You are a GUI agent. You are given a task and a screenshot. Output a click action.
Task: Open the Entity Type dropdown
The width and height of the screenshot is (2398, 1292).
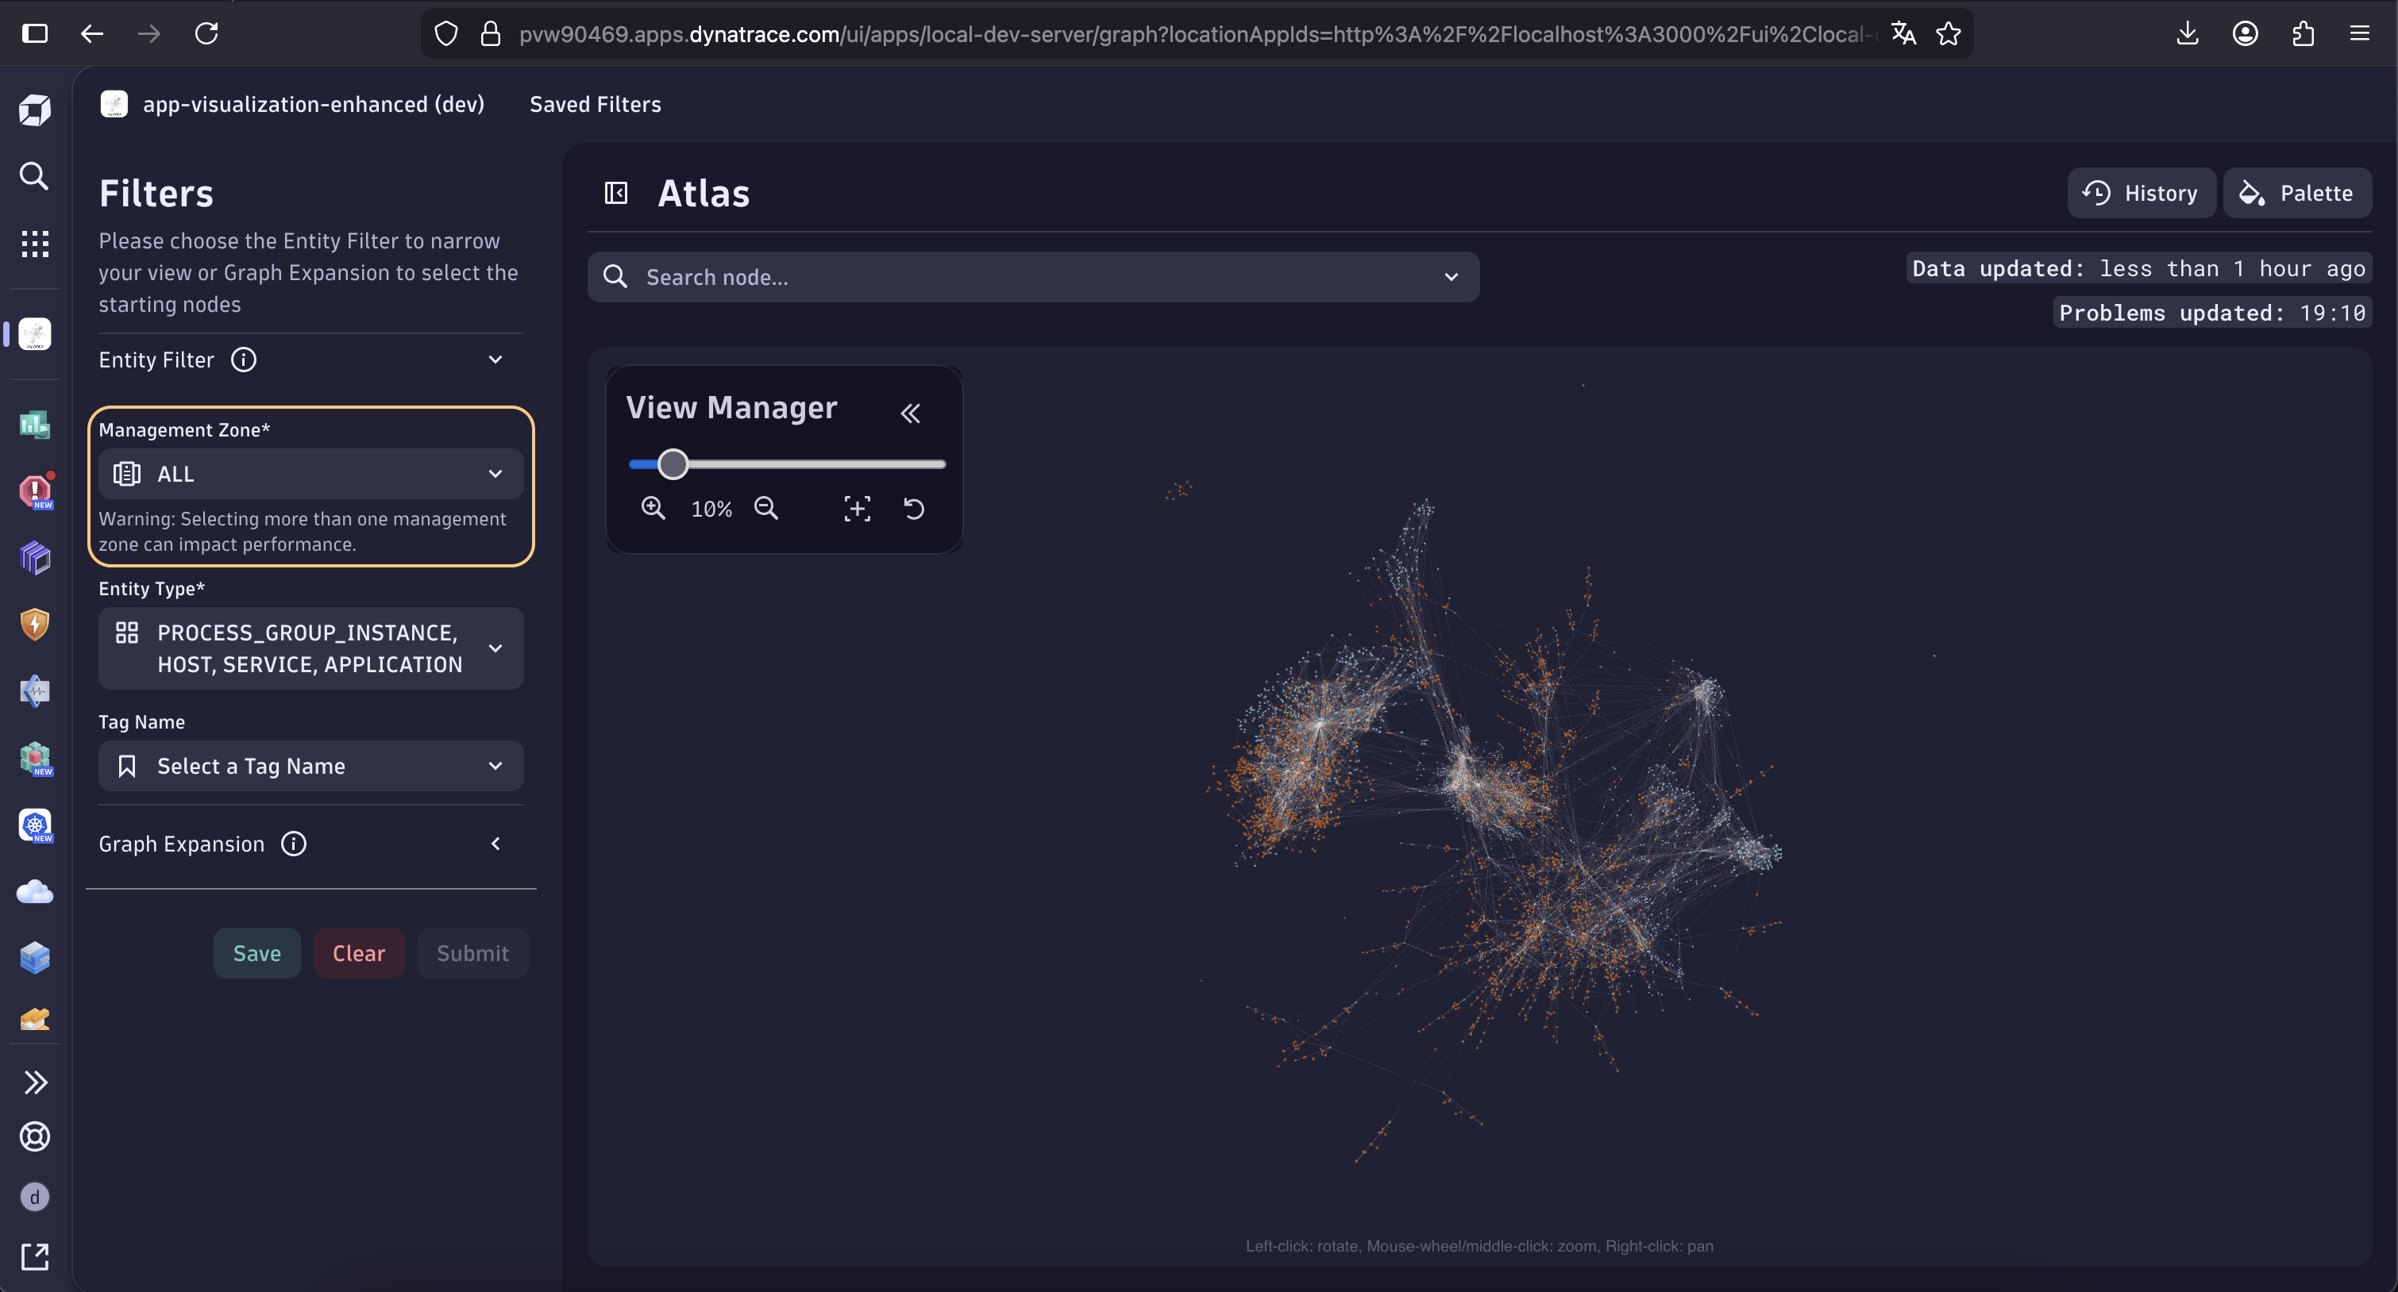tap(311, 648)
